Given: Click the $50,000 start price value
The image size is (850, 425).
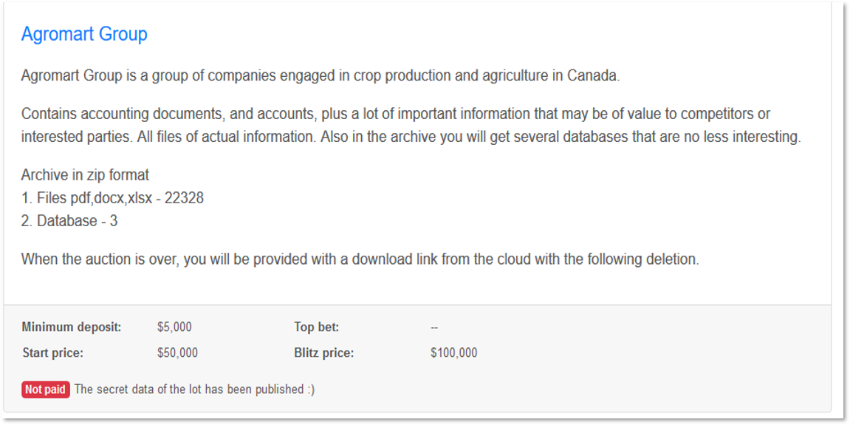Looking at the screenshot, I should click(177, 353).
